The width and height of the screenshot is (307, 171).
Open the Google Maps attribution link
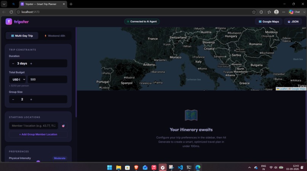[298, 89]
